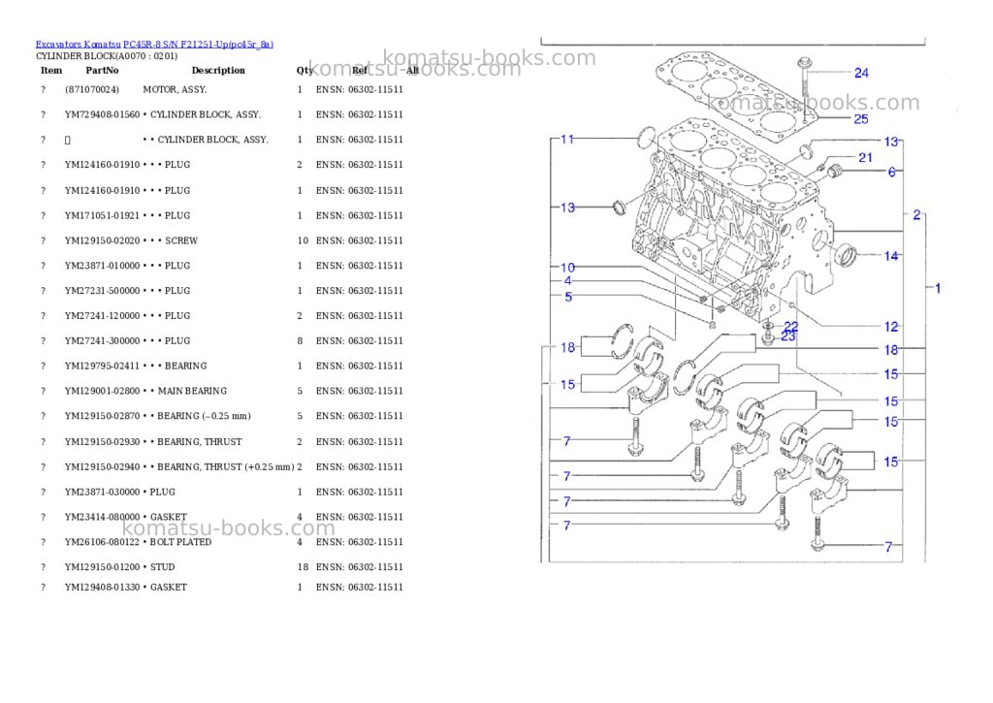The height and width of the screenshot is (703, 993).
Task: Click the PartNo column header
Action: 102,70
